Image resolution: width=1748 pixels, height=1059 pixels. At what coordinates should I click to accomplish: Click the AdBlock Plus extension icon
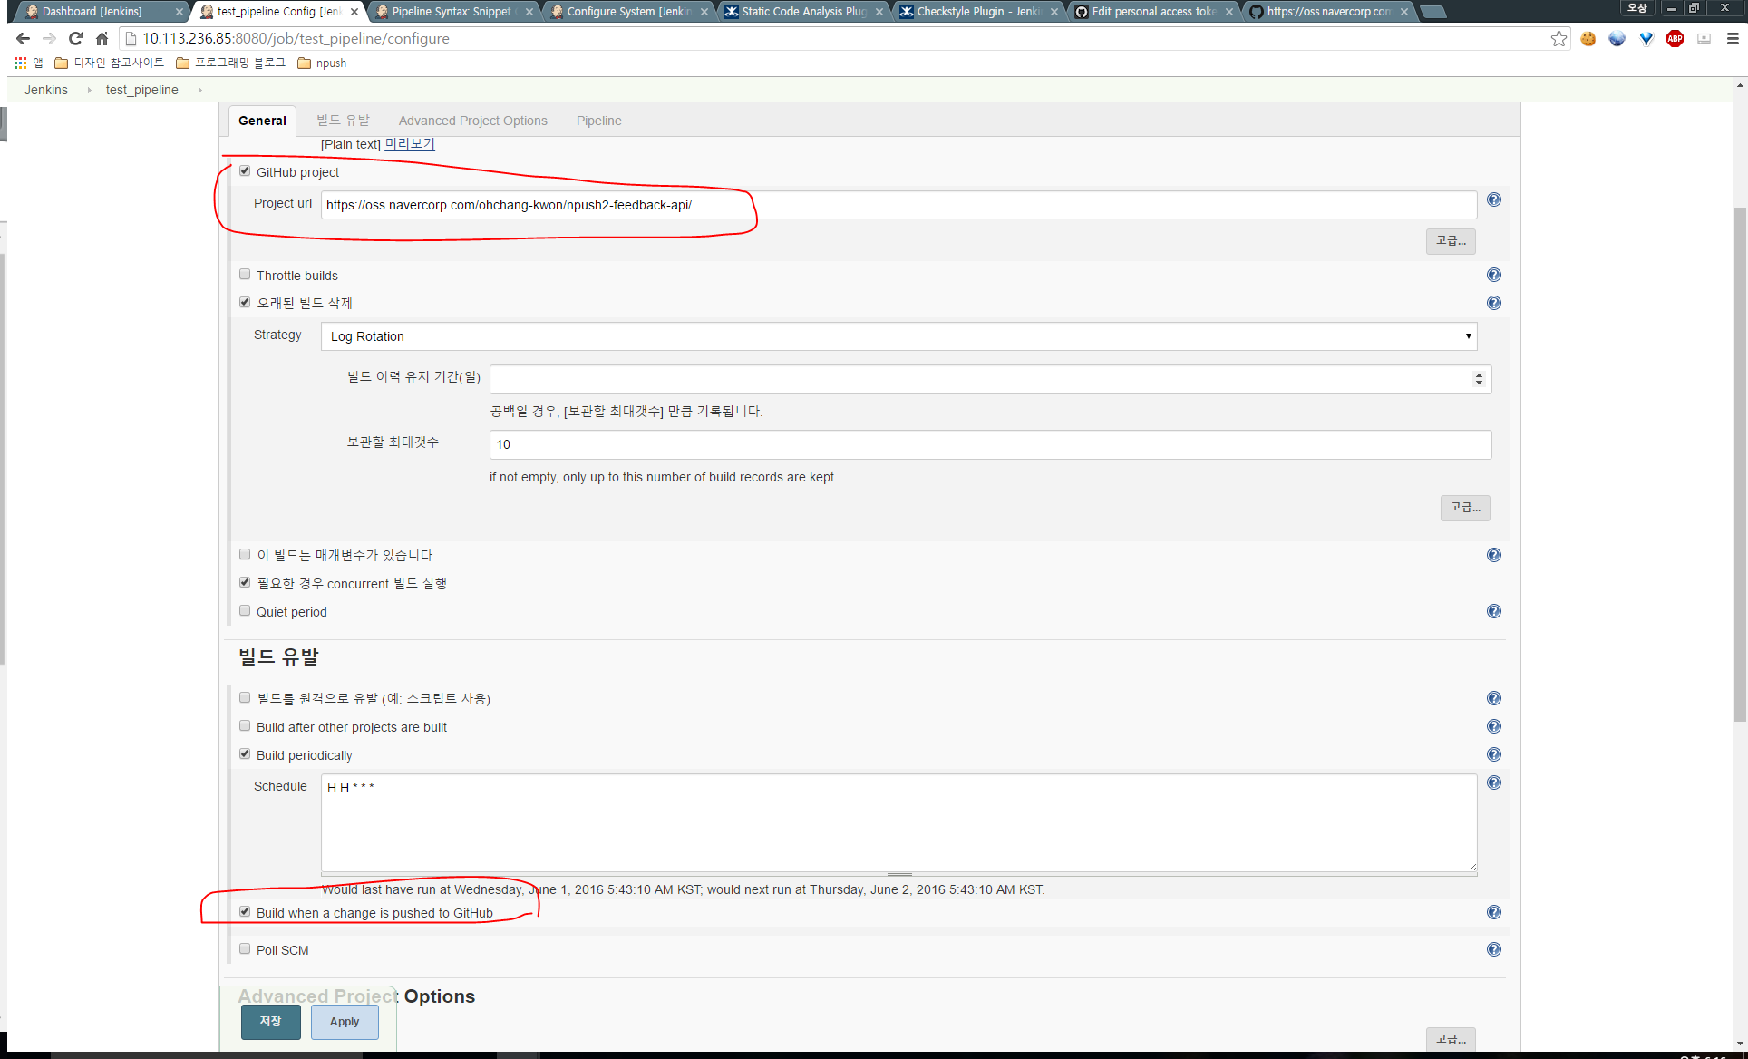[1675, 38]
